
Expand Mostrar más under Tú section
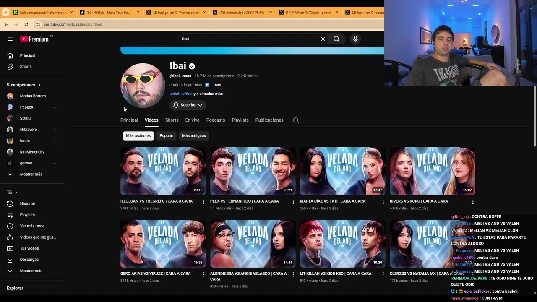click(x=32, y=271)
